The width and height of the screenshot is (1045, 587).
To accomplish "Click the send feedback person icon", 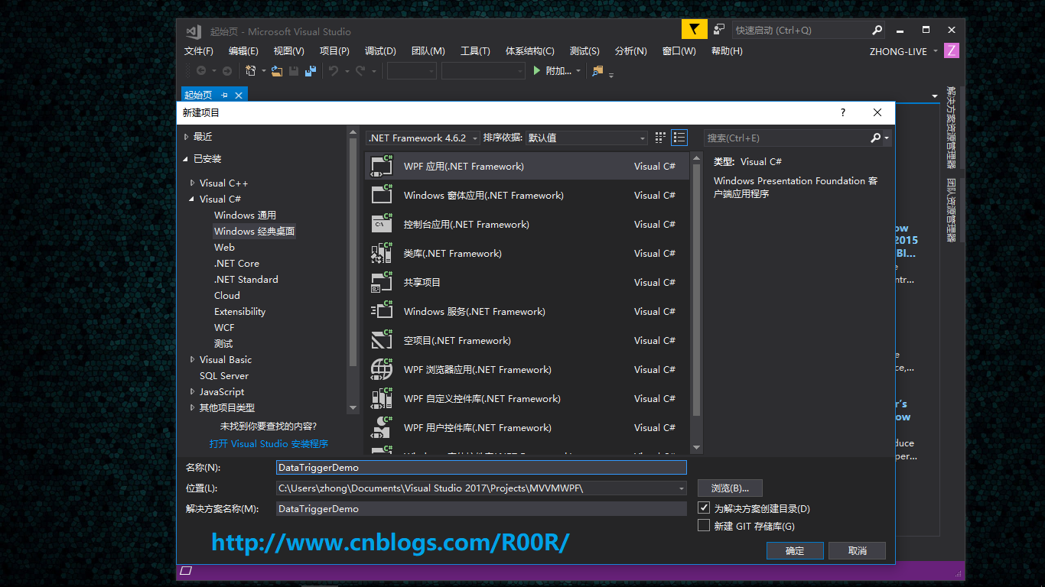I will (x=719, y=30).
